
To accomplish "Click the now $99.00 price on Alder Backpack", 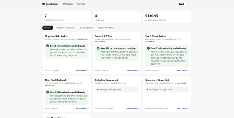I will pyautogui.click(x=49, y=86).
